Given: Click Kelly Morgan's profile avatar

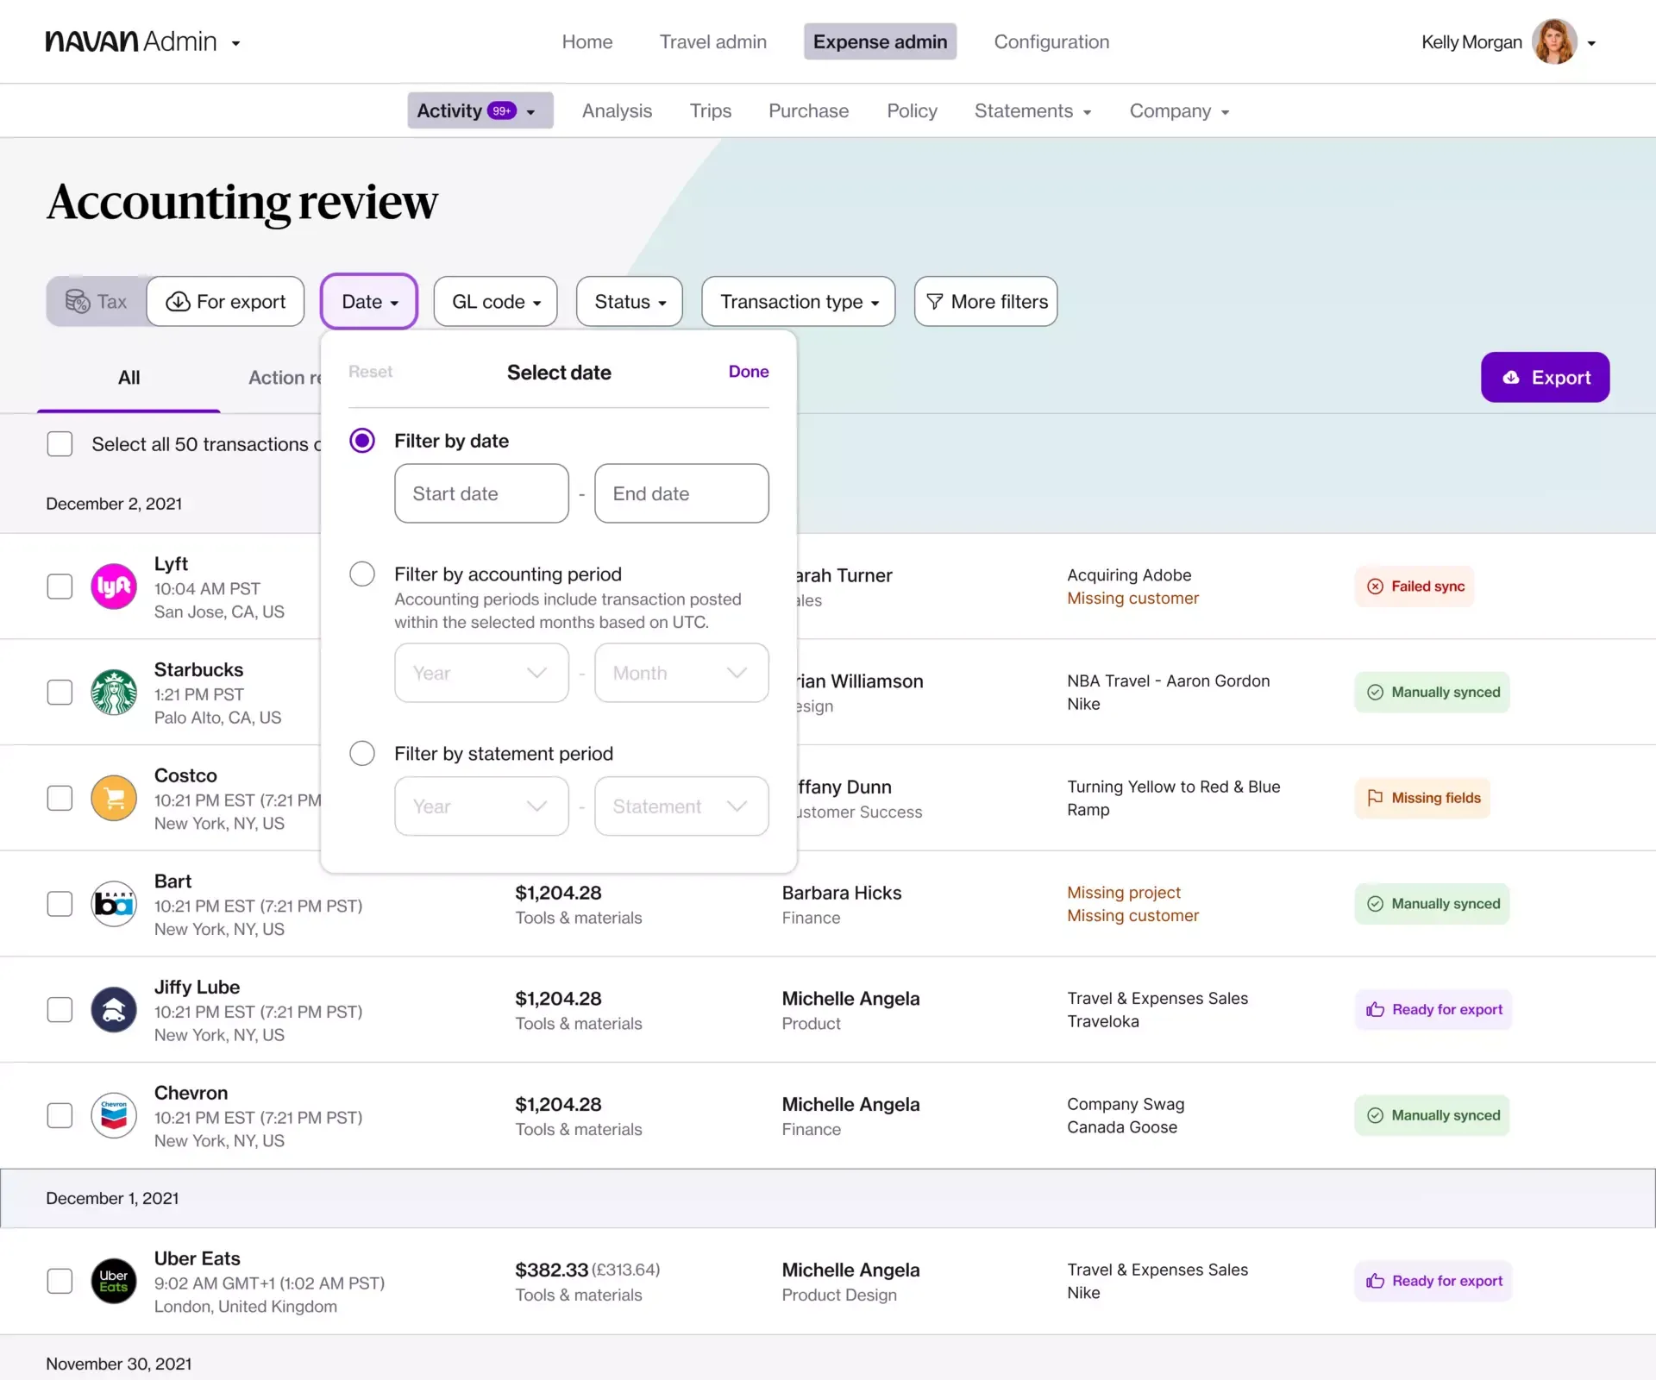Looking at the screenshot, I should [x=1554, y=41].
